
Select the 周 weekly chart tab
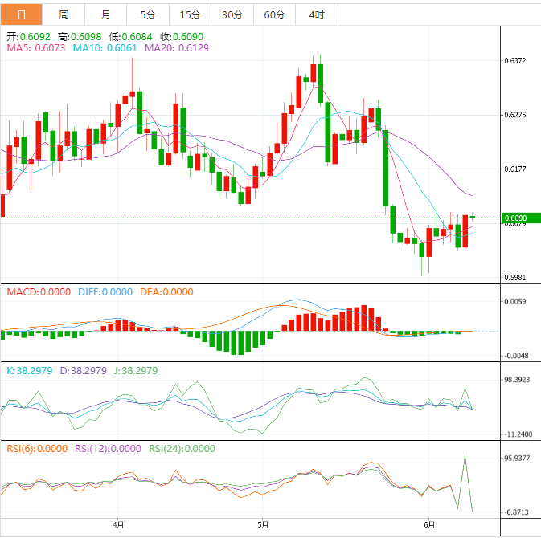pyautogui.click(x=64, y=14)
